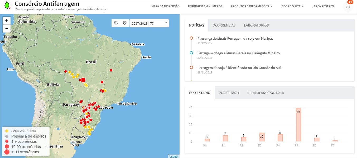The image size is (357, 158).
Task: Go to Ferrugem em Números page
Action: (205, 6)
